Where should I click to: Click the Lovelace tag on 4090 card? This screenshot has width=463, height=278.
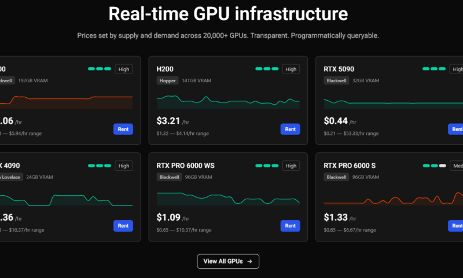point(11,177)
